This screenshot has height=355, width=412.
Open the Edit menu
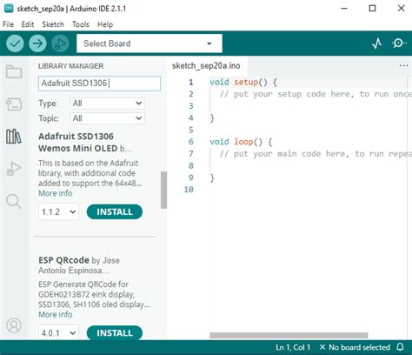coord(28,24)
